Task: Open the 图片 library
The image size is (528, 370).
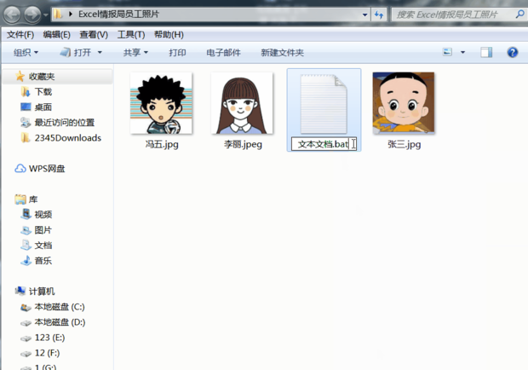Action: (x=43, y=230)
